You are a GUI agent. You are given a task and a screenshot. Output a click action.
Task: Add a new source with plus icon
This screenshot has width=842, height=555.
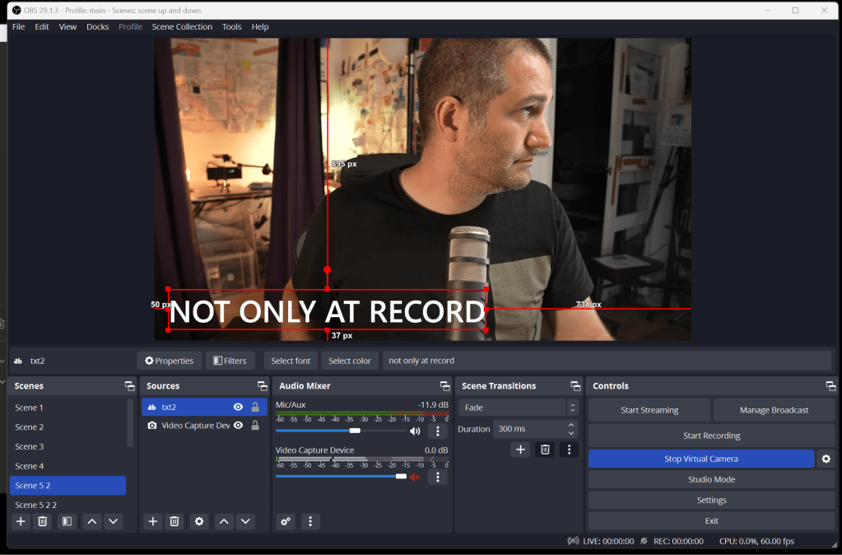point(153,521)
